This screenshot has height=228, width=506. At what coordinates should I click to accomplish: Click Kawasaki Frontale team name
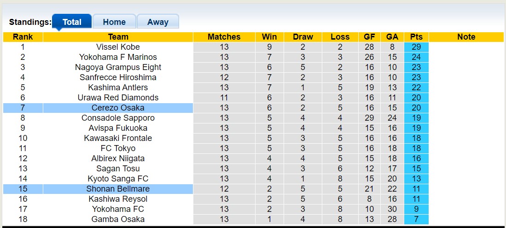click(118, 138)
